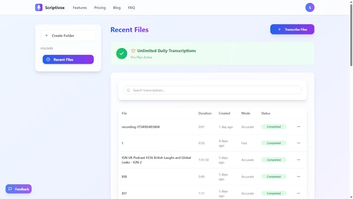Click the green checkmark Pro Plan icon
353x199 pixels.
coord(121,53)
